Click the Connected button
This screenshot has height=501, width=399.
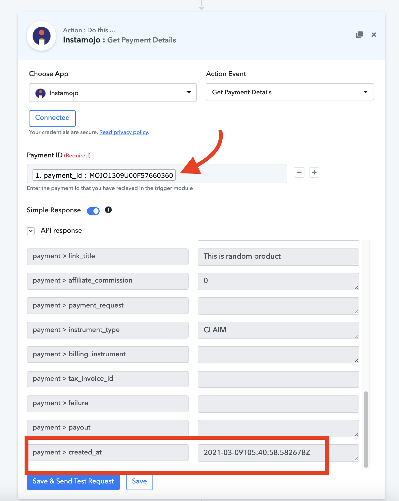pos(52,118)
